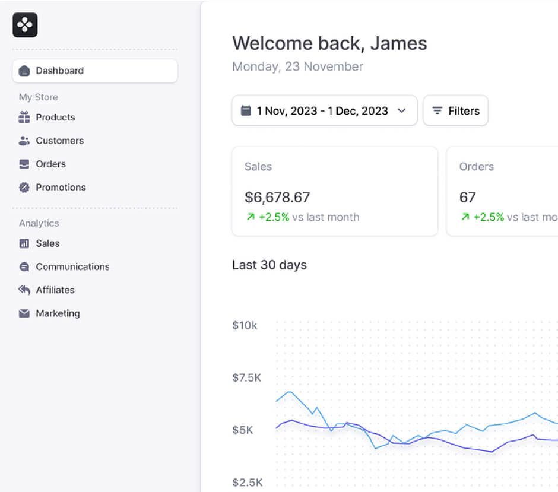Click the Products gift icon
The width and height of the screenshot is (558, 492).
[x=24, y=118]
